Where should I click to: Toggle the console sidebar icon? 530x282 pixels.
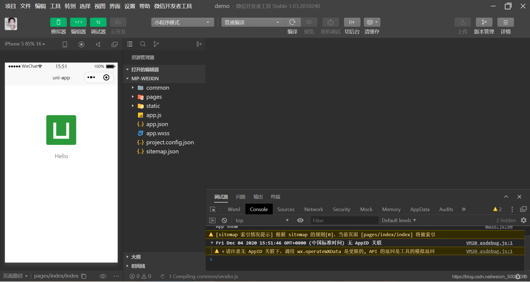click(212, 220)
